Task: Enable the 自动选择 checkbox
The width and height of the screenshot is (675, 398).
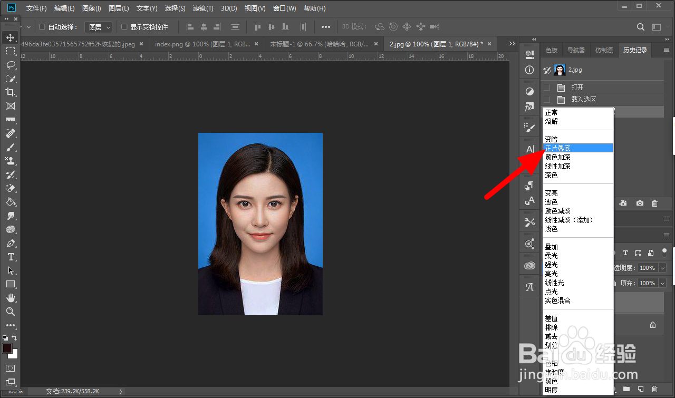Action: (42, 27)
